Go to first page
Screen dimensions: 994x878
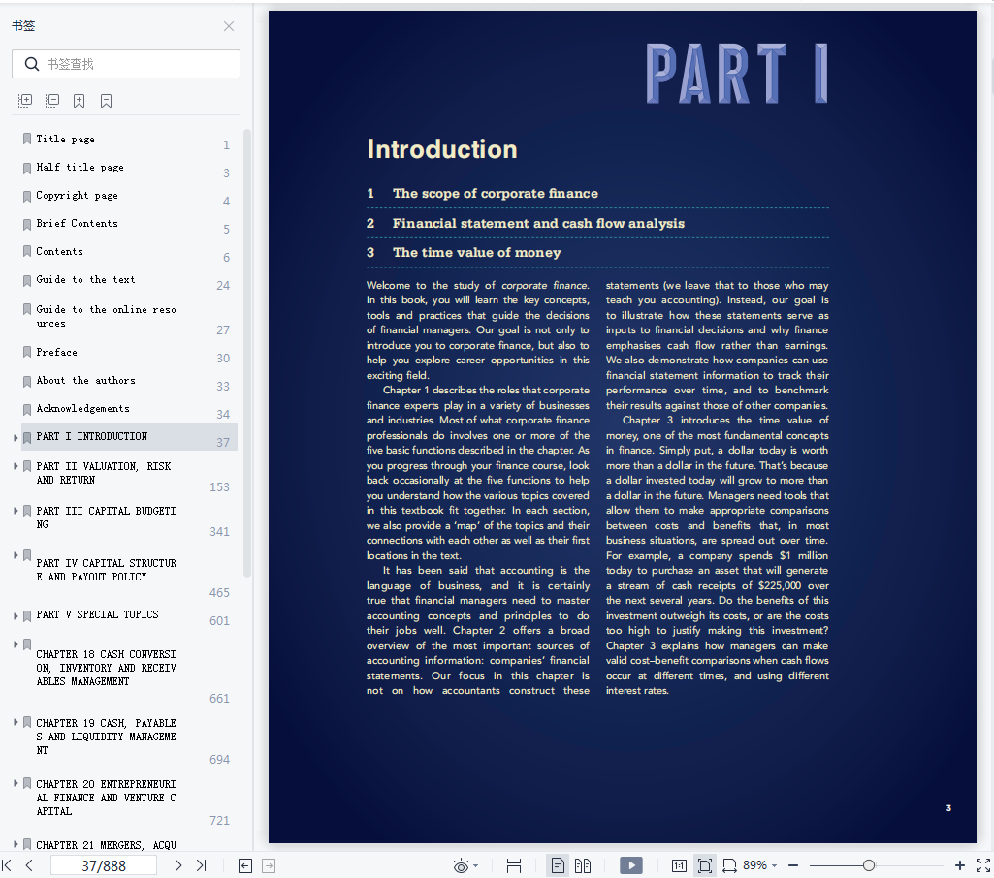7,865
